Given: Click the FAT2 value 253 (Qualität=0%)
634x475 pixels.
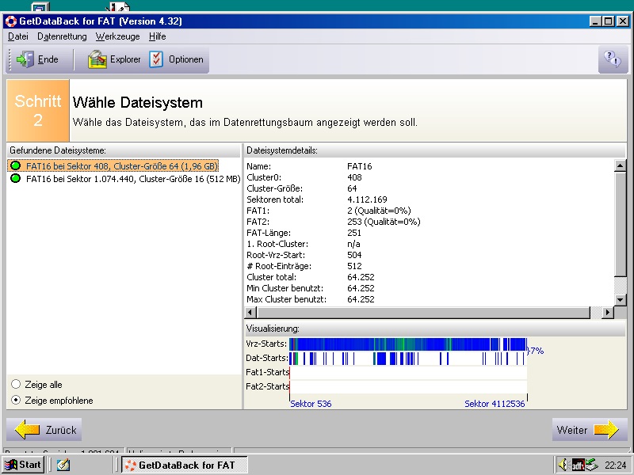Looking at the screenshot, I should coord(384,222).
